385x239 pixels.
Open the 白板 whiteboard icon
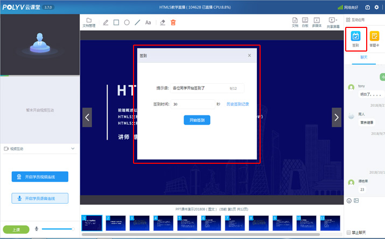[305, 21]
